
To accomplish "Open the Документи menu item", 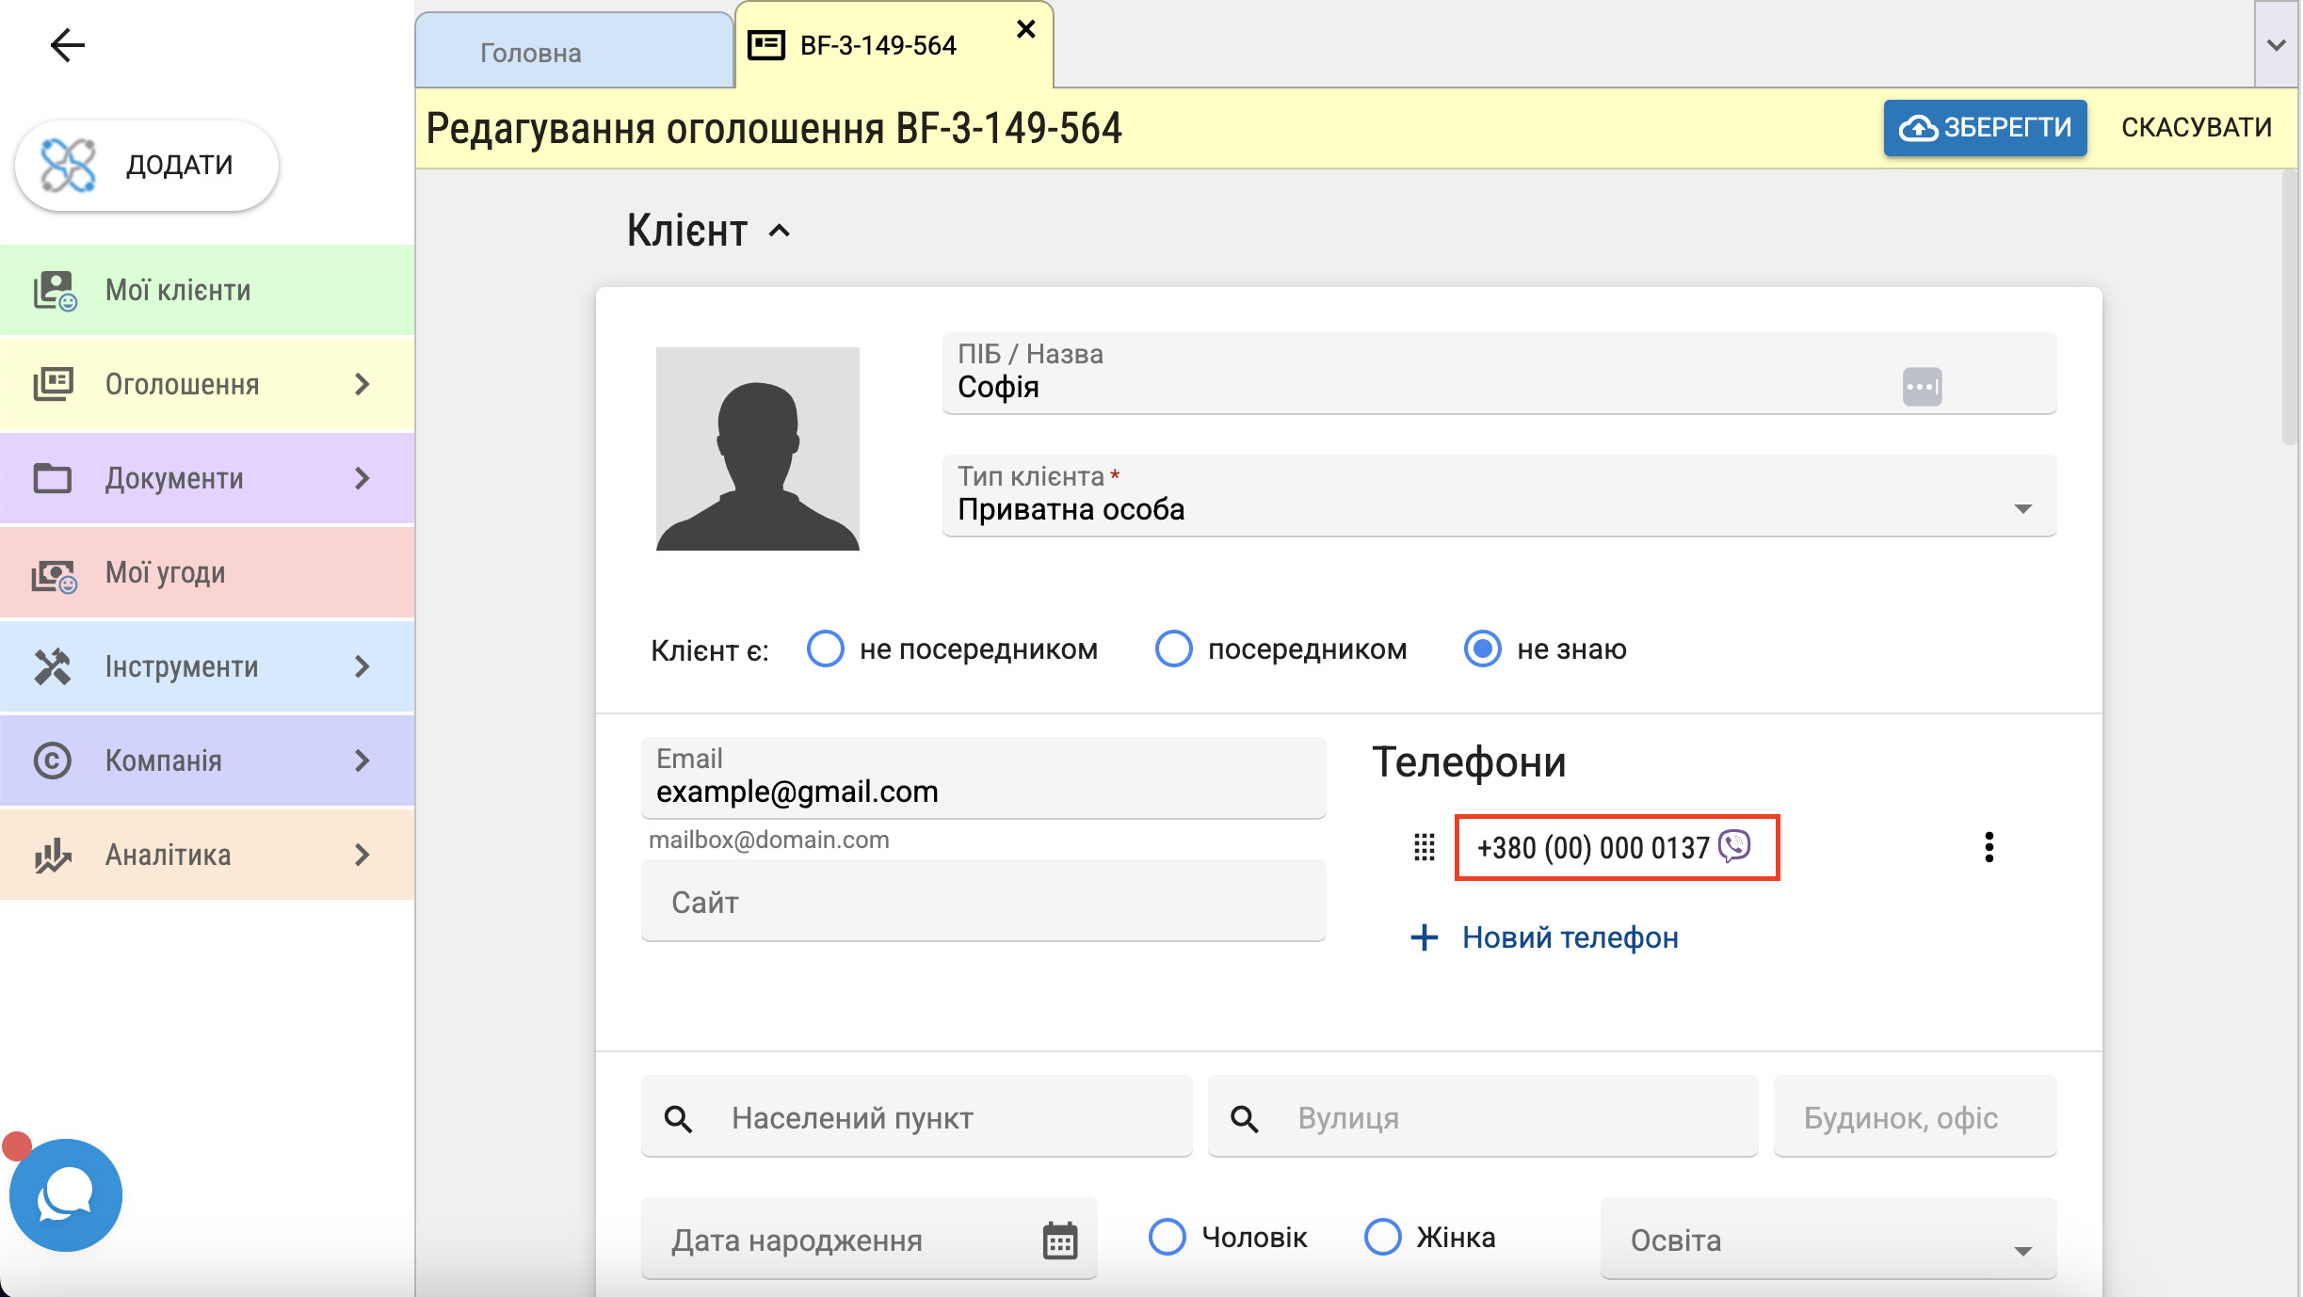I will point(207,478).
